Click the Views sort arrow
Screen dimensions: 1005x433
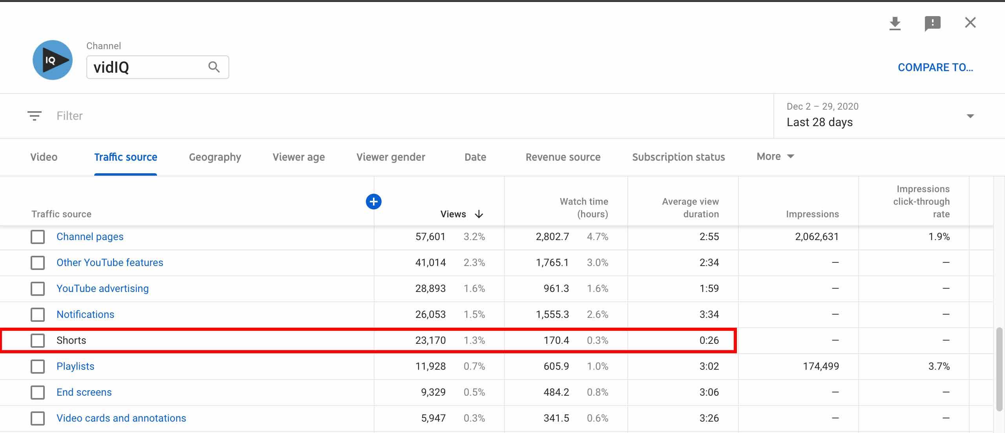pos(479,214)
